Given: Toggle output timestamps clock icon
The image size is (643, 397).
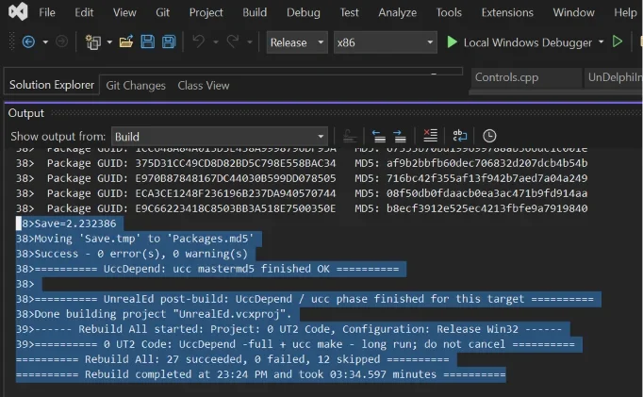Looking at the screenshot, I should click(x=489, y=136).
